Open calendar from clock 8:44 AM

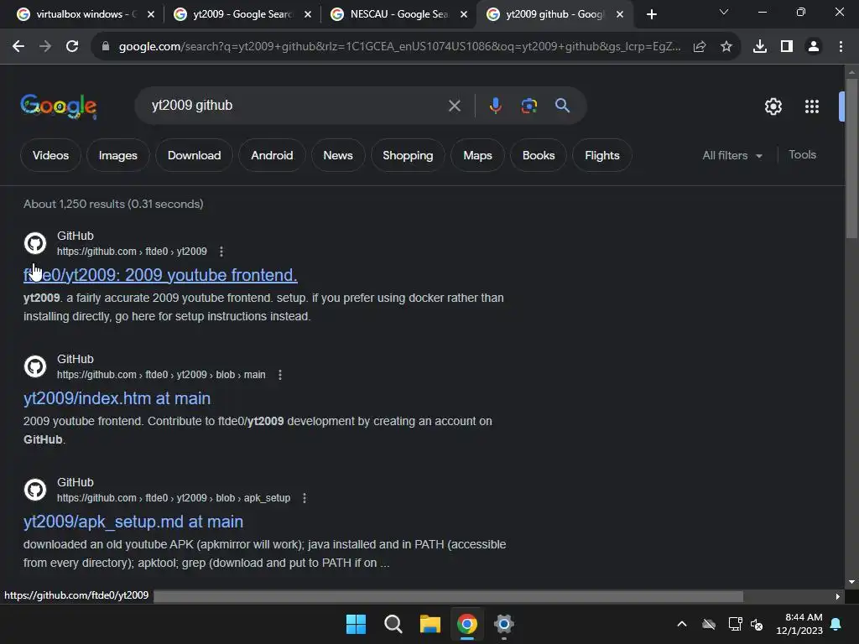(799, 624)
